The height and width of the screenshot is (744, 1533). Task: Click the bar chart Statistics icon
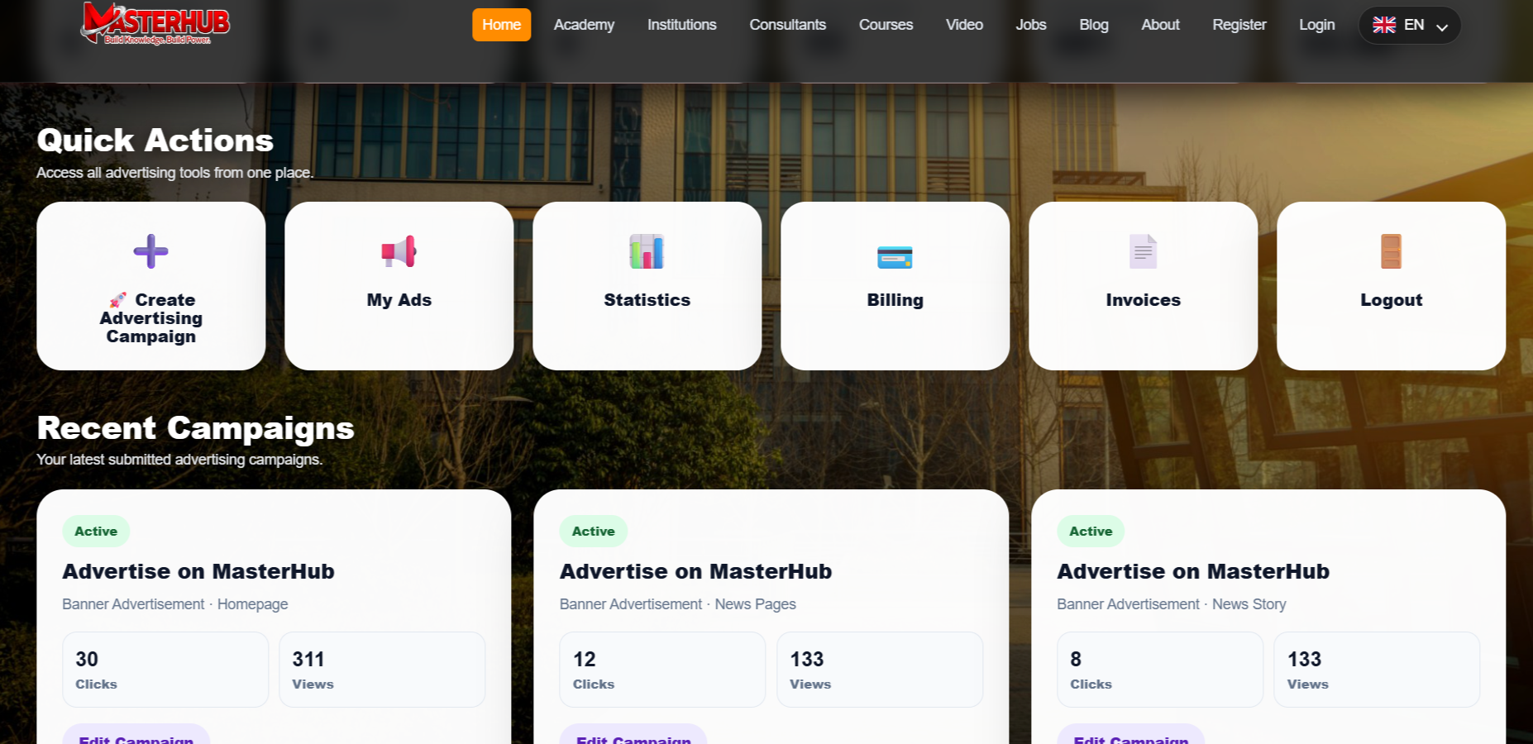[647, 251]
